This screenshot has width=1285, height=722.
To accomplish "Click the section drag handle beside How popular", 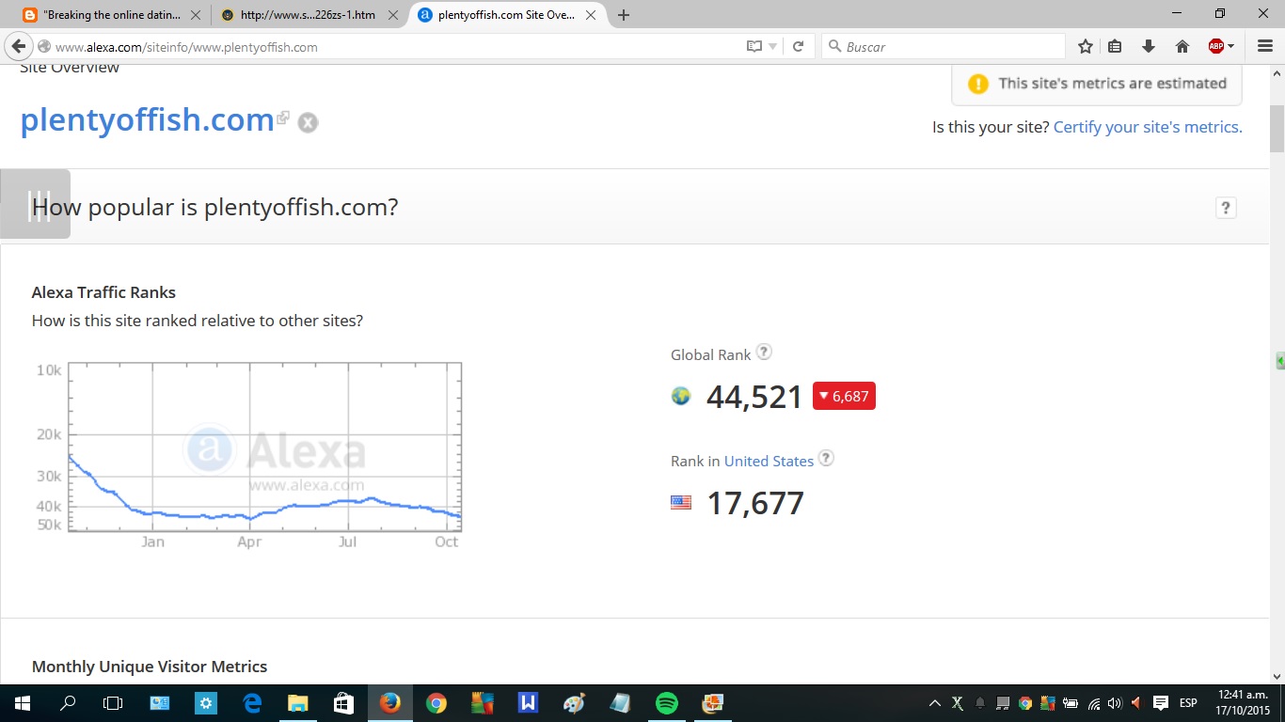I will click(x=36, y=204).
